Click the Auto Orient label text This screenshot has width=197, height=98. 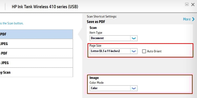pos(154,51)
